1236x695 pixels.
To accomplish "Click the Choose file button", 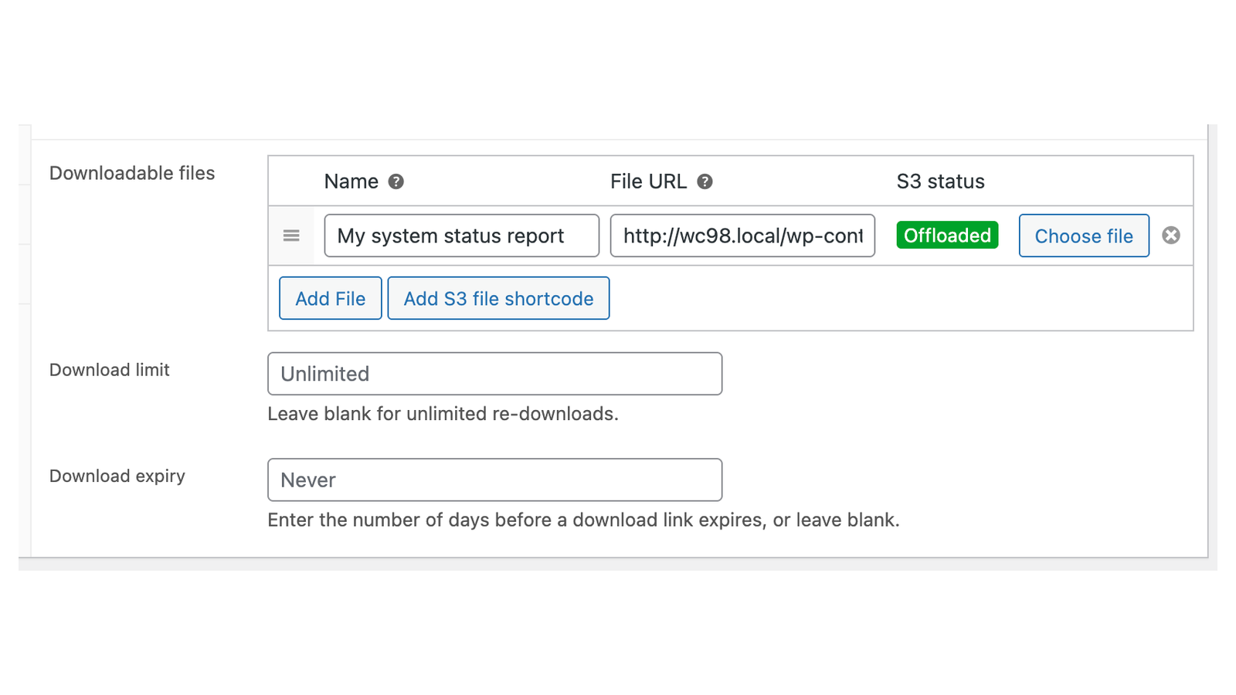I will point(1084,236).
